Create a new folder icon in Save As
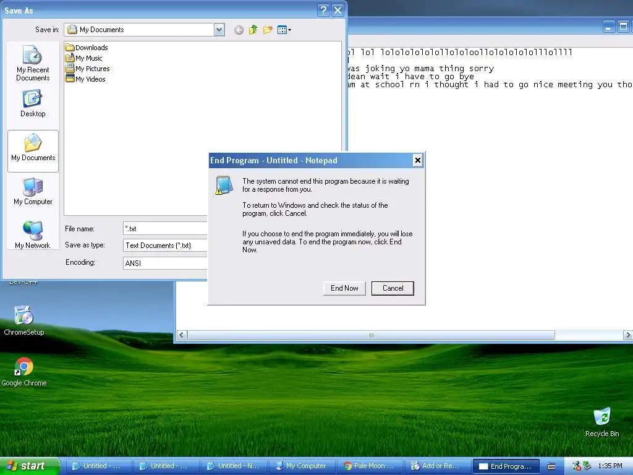 tap(267, 30)
